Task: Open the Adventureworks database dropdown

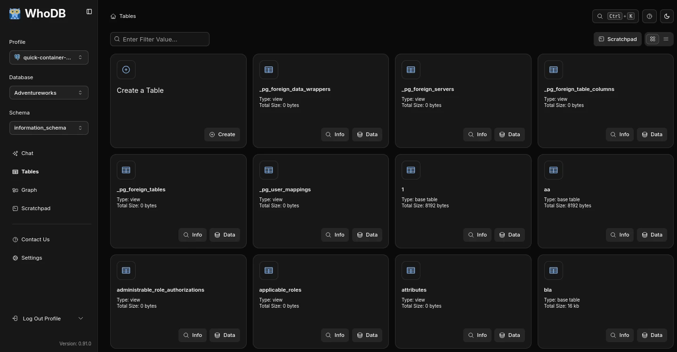Action: 48,92
